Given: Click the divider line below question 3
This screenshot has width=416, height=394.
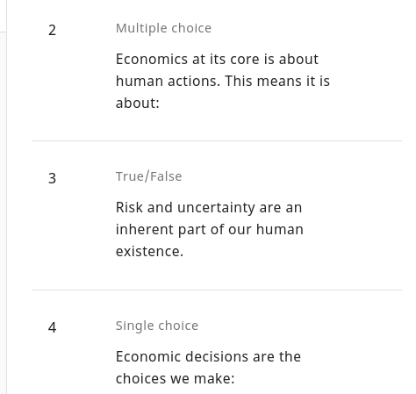Looking at the screenshot, I should [217, 290].
